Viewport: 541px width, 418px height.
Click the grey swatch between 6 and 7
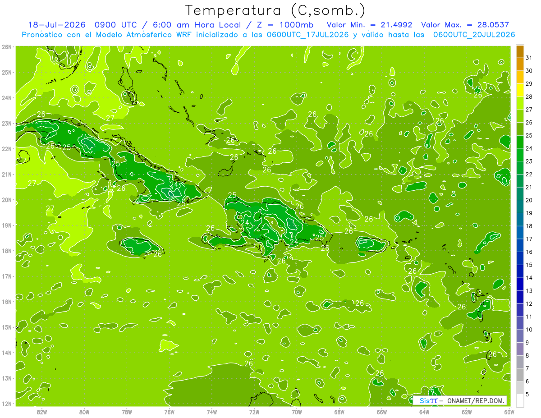click(520, 375)
